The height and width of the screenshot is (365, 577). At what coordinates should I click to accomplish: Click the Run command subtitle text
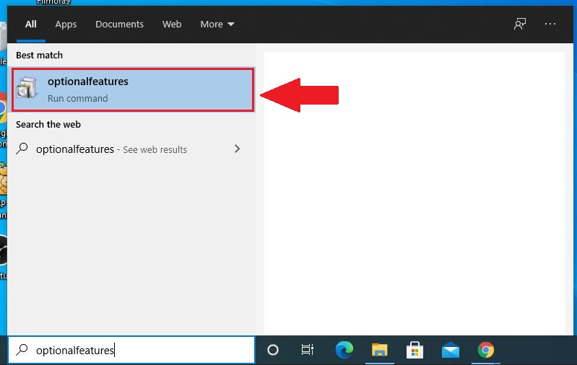(78, 99)
